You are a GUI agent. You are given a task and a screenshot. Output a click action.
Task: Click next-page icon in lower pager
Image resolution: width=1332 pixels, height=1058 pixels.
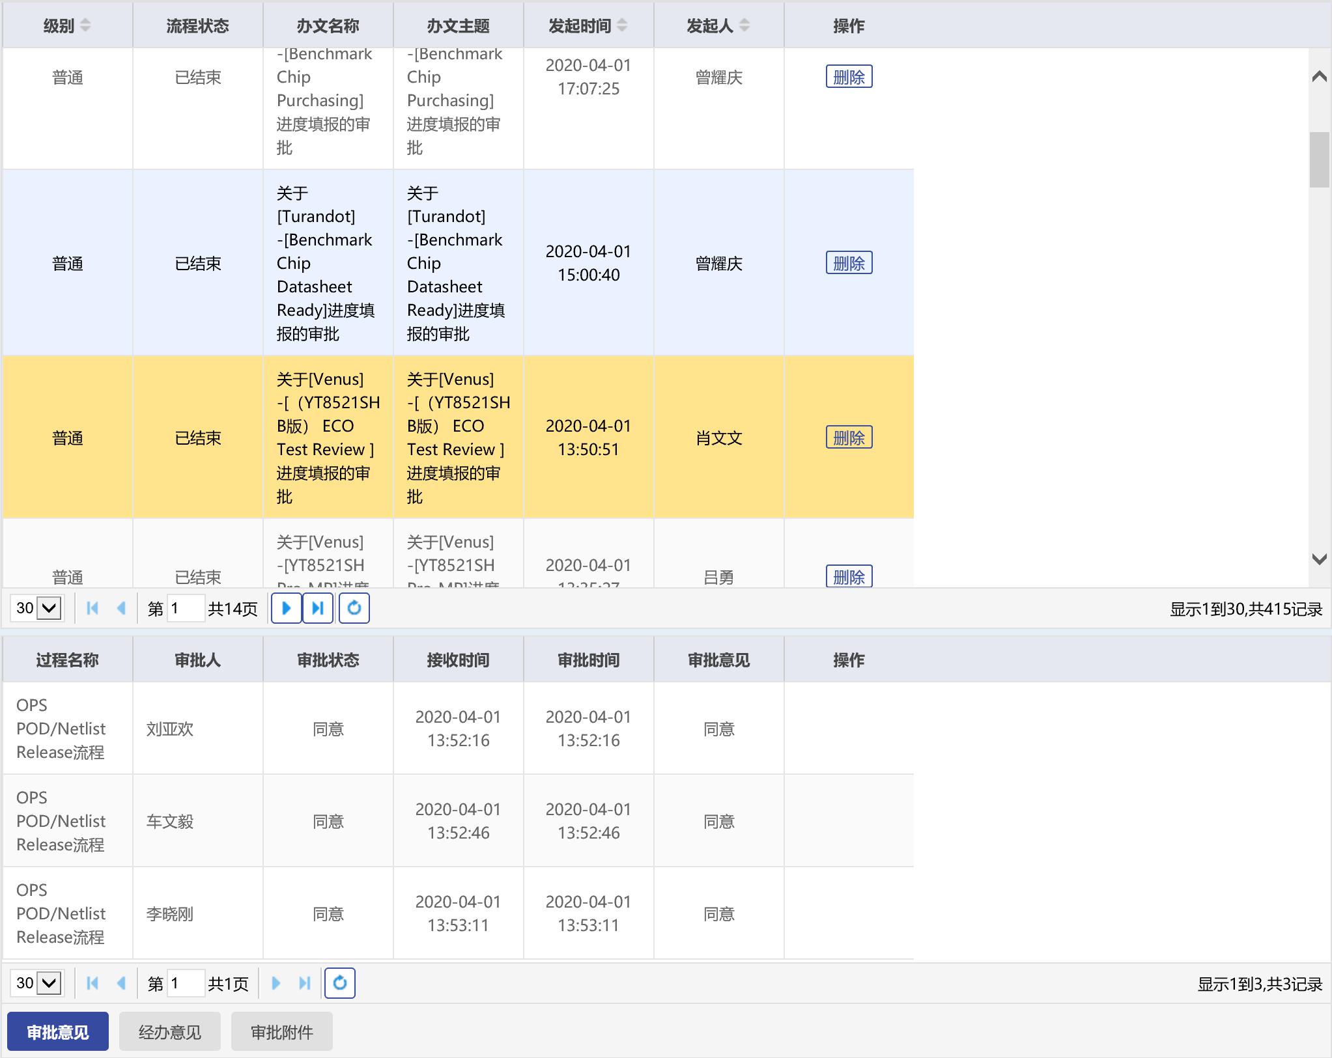276,983
